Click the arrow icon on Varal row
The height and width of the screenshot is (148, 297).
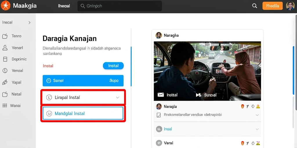(247, 143)
